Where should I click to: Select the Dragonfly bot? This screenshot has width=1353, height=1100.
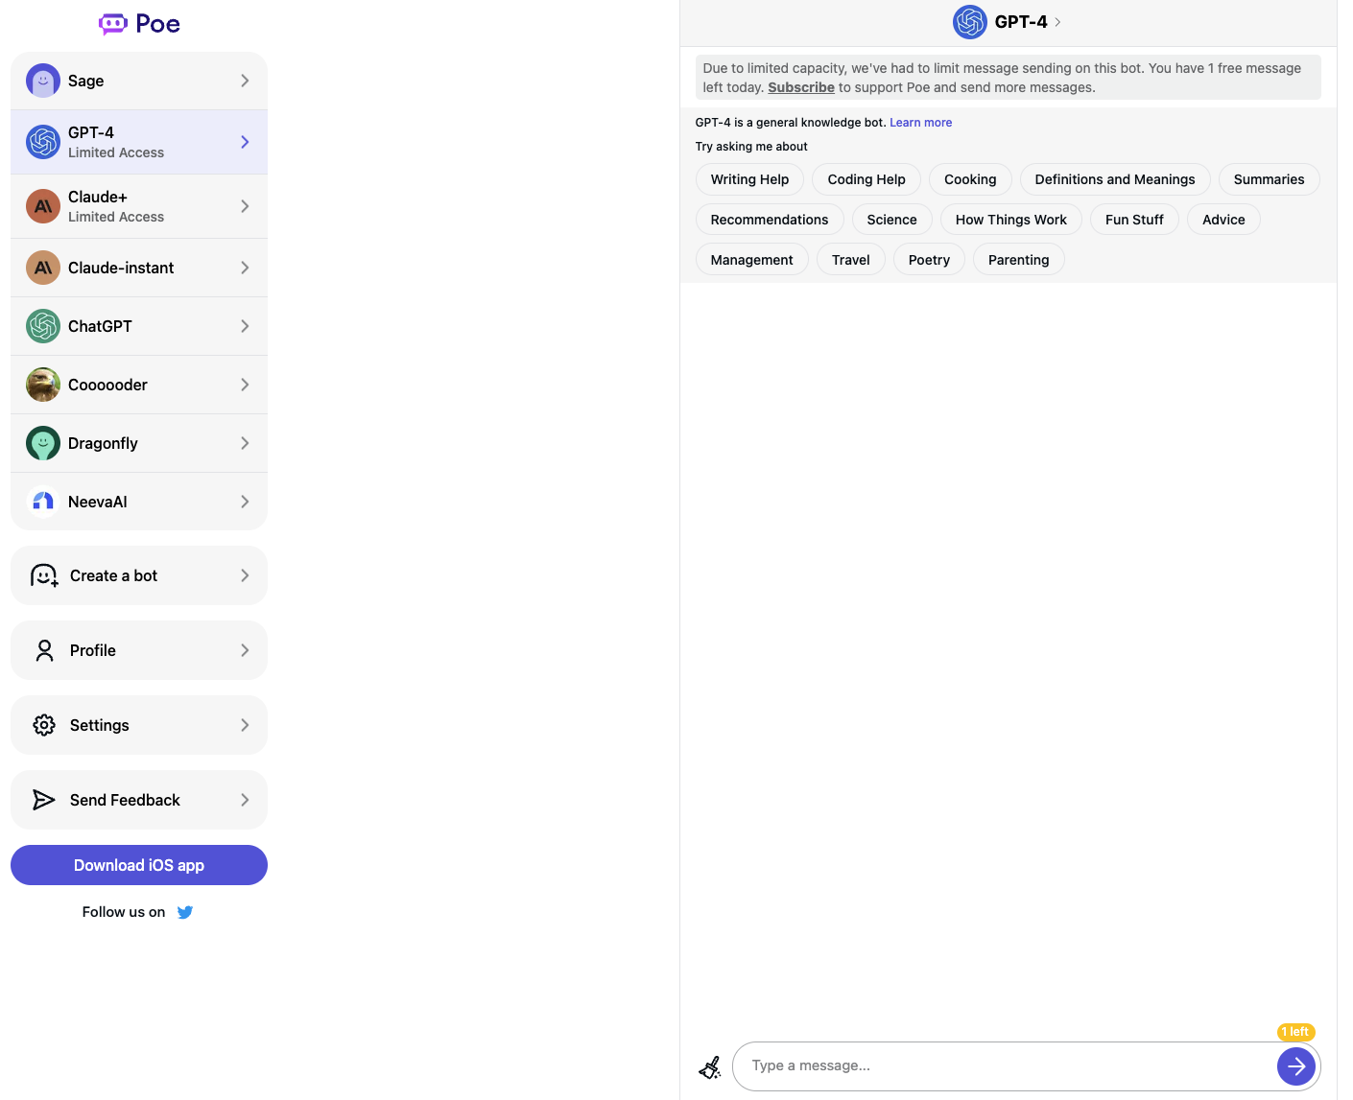tap(139, 443)
